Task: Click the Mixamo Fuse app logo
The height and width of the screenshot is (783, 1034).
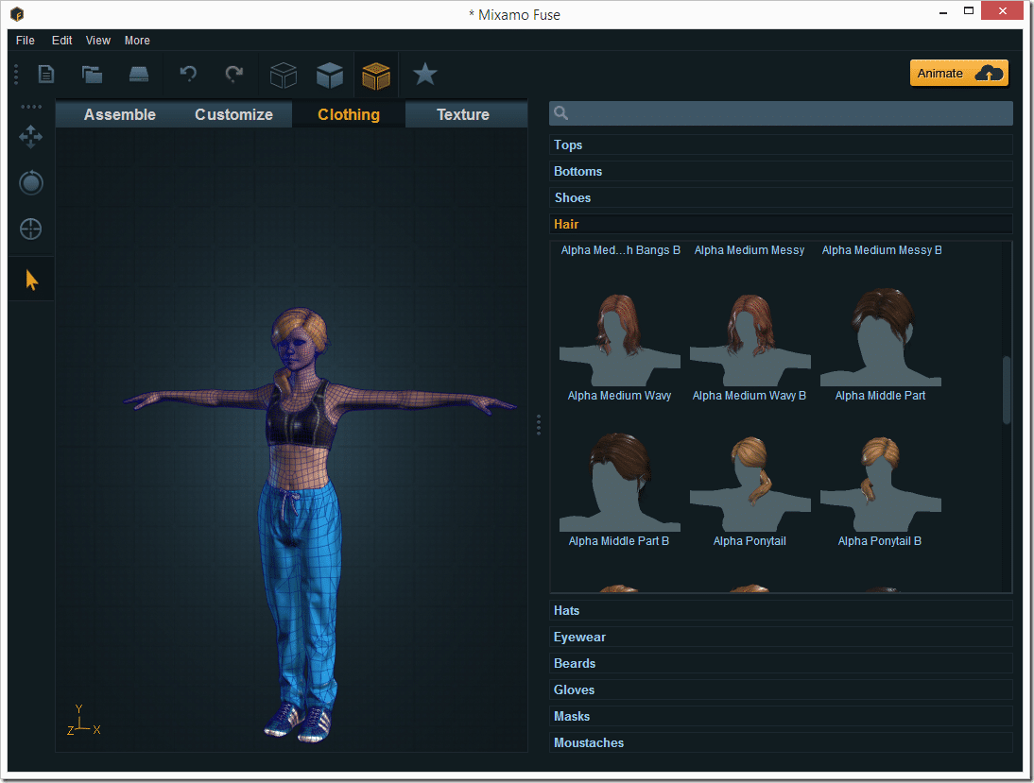Action: (x=17, y=14)
